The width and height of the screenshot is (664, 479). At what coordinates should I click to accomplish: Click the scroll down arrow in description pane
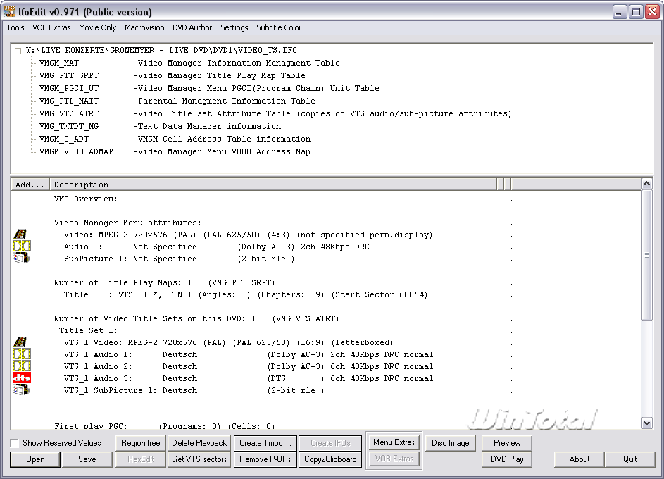coord(647,423)
